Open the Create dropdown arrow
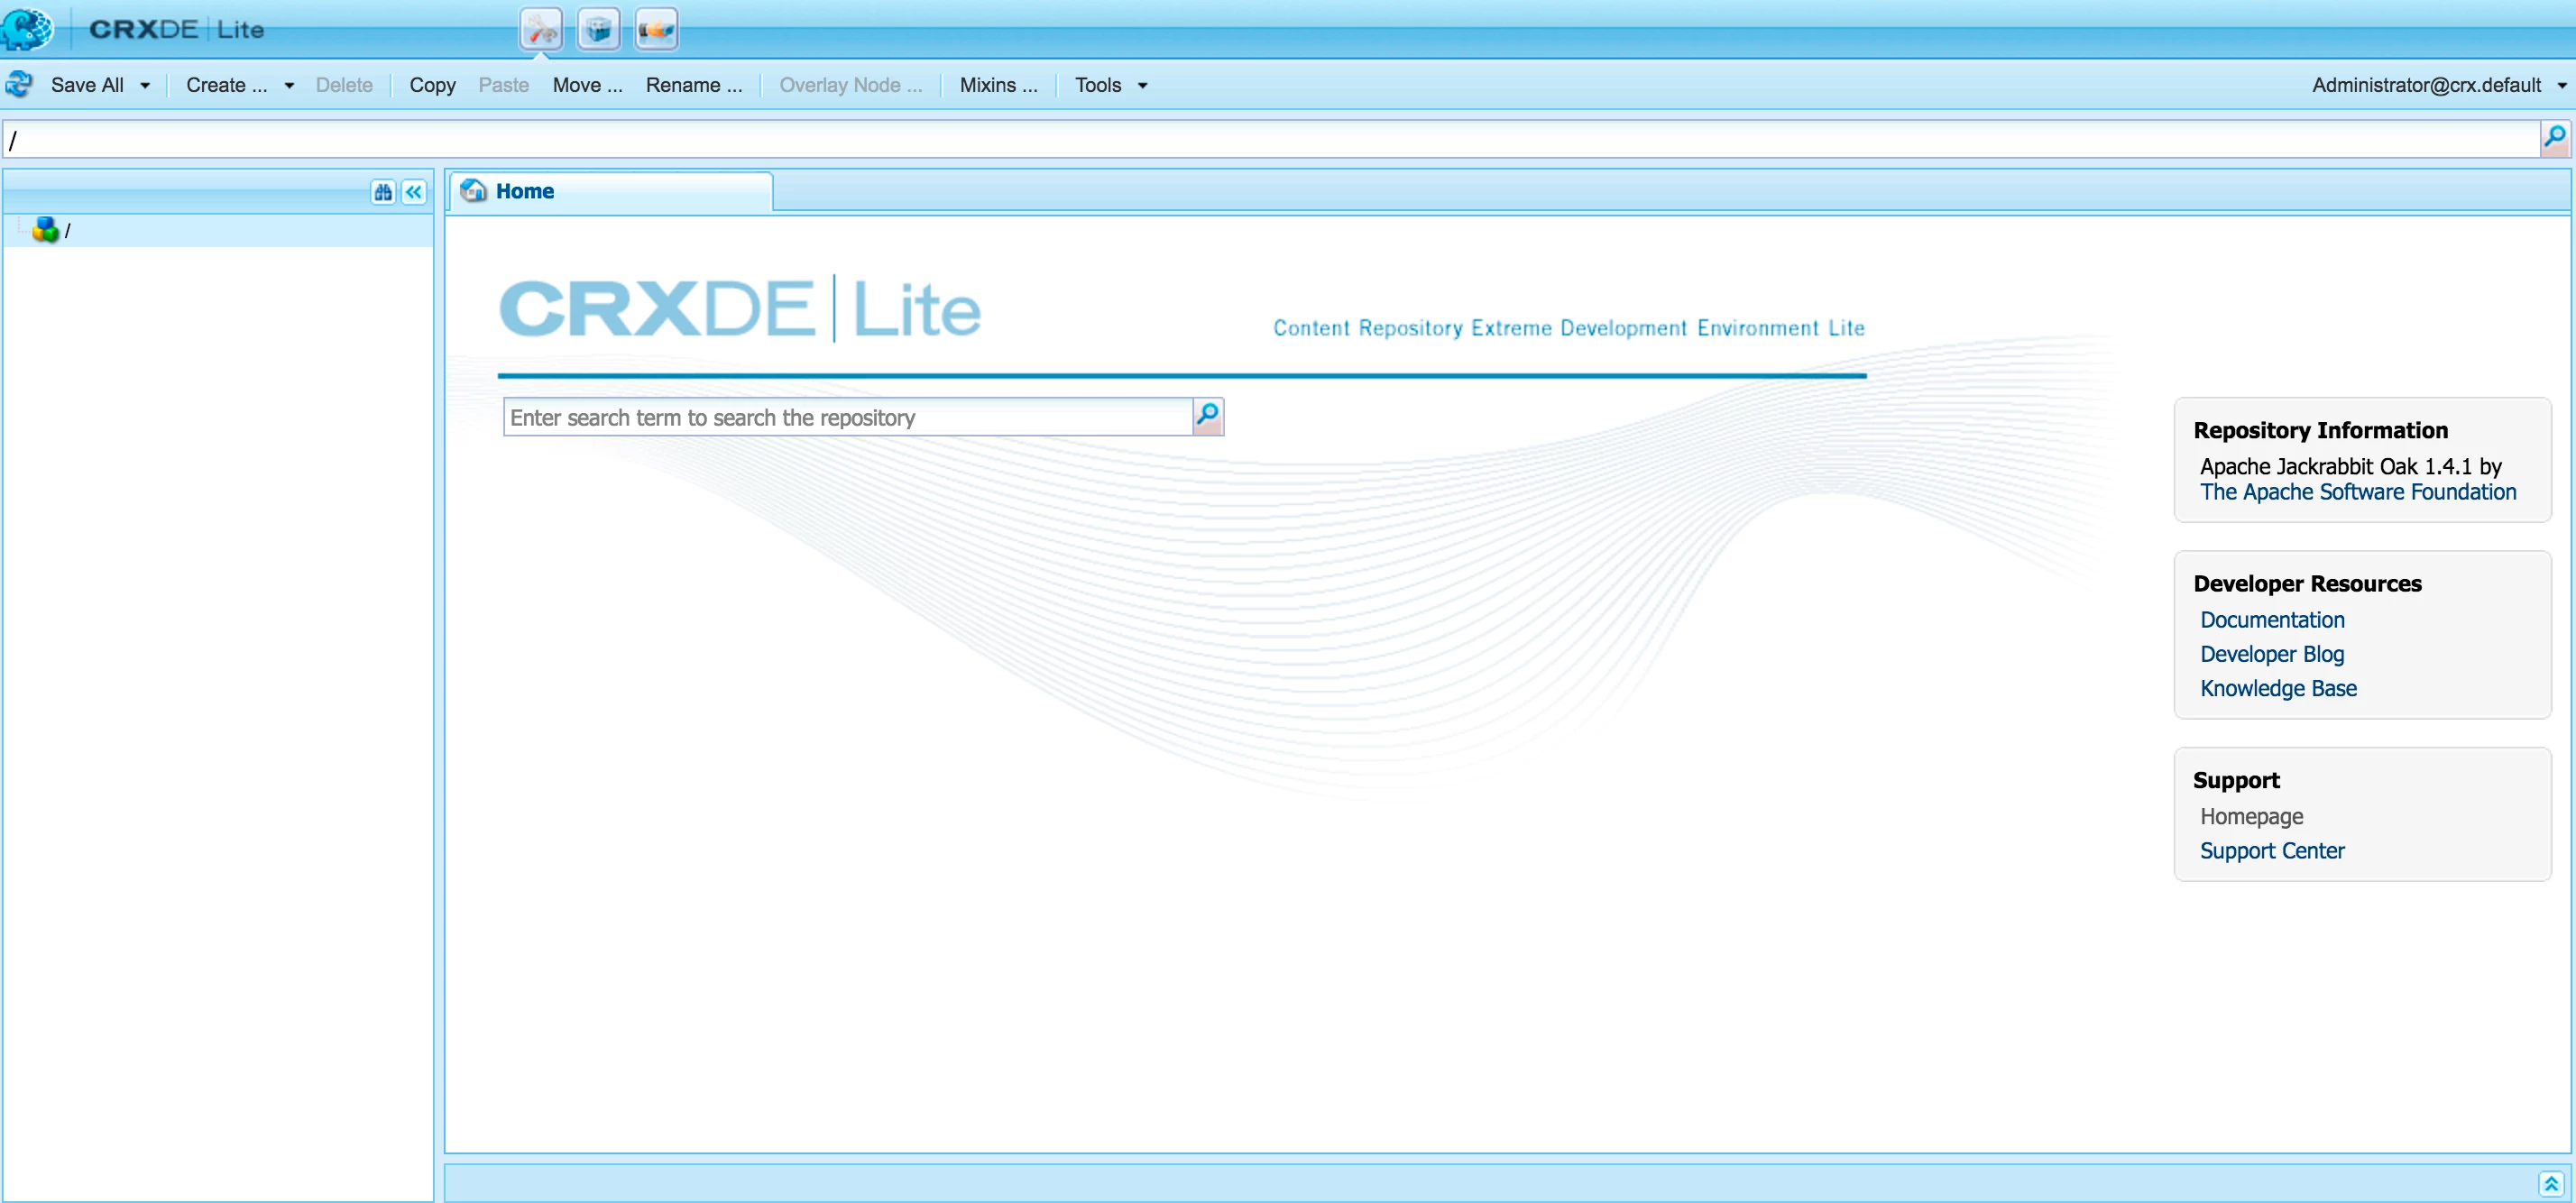This screenshot has height=1203, width=2576. tap(289, 86)
